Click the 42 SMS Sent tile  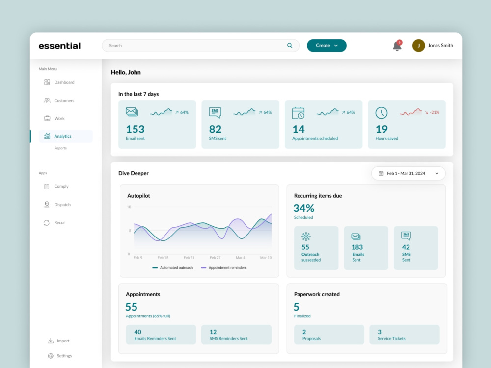[x=416, y=248]
